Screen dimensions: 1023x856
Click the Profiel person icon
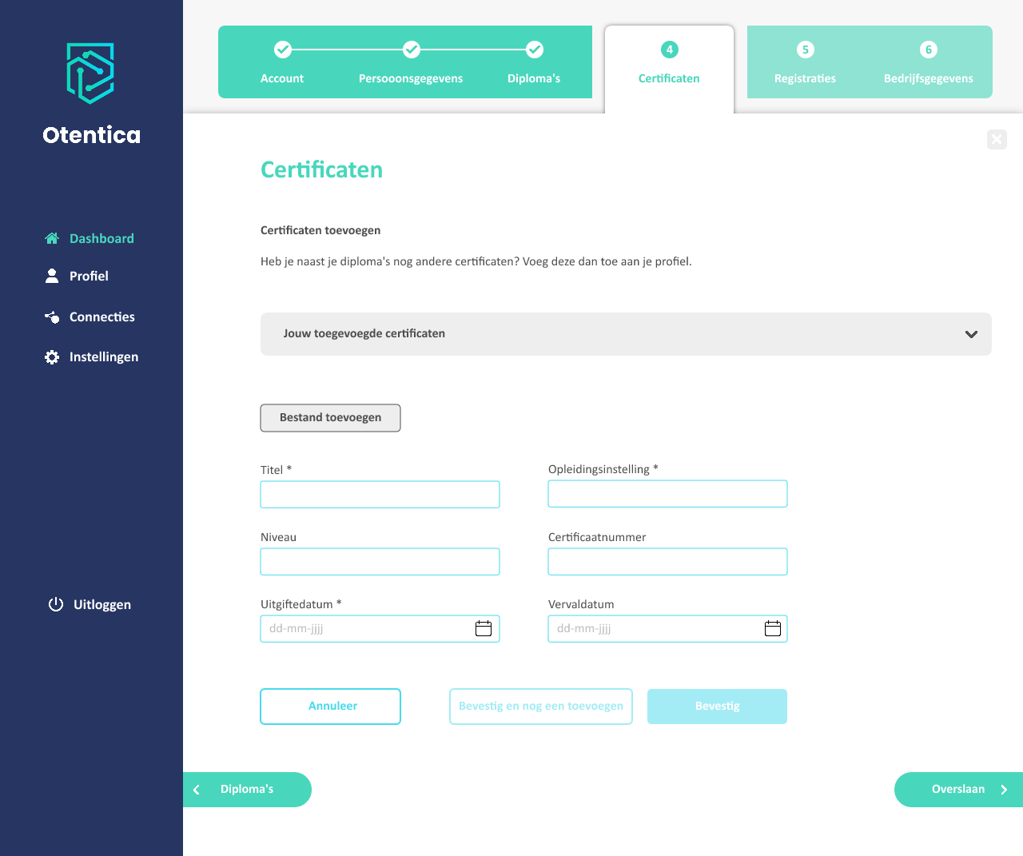52,276
